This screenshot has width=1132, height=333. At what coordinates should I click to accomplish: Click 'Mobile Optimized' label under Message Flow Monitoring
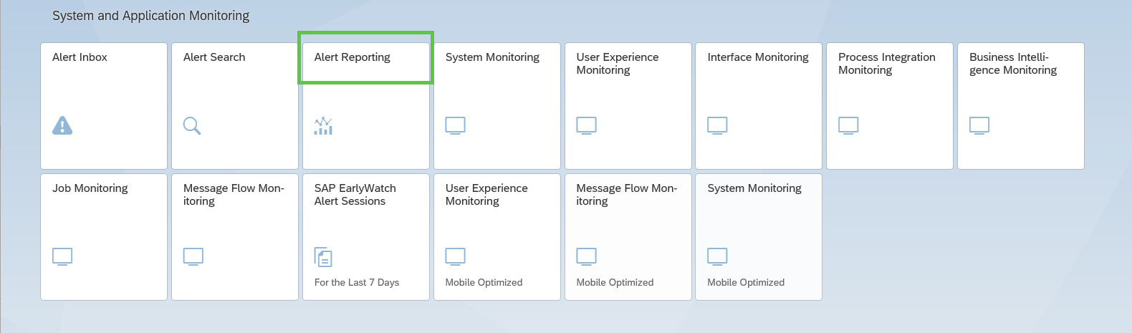(615, 283)
